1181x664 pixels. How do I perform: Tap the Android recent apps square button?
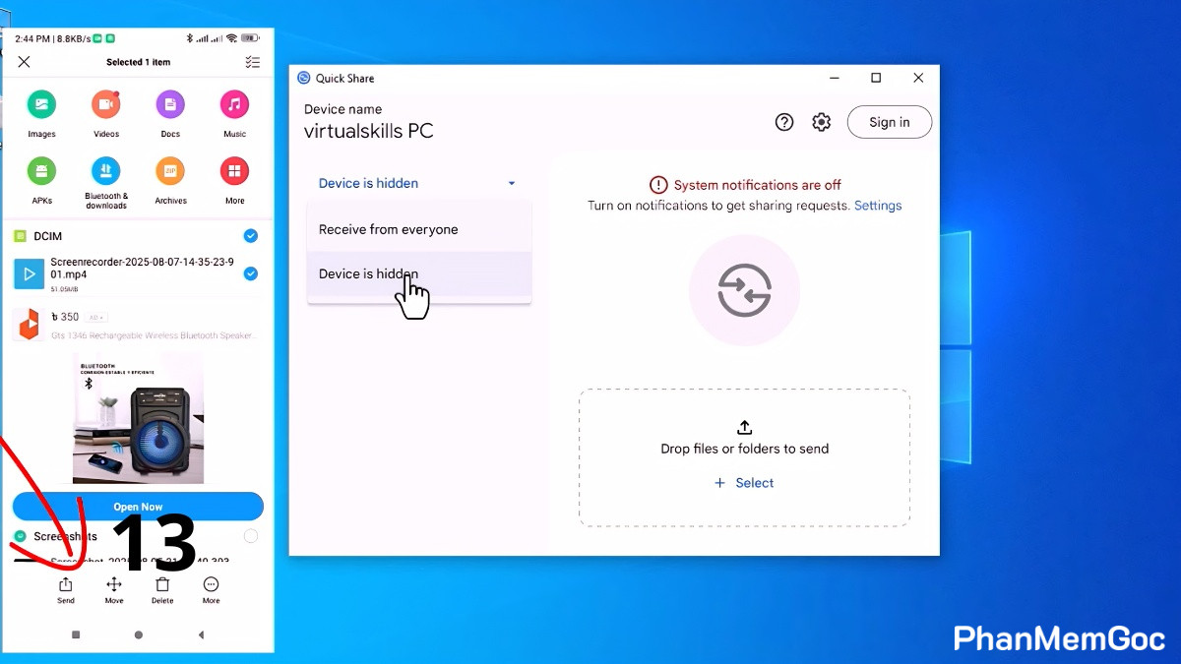click(x=76, y=635)
